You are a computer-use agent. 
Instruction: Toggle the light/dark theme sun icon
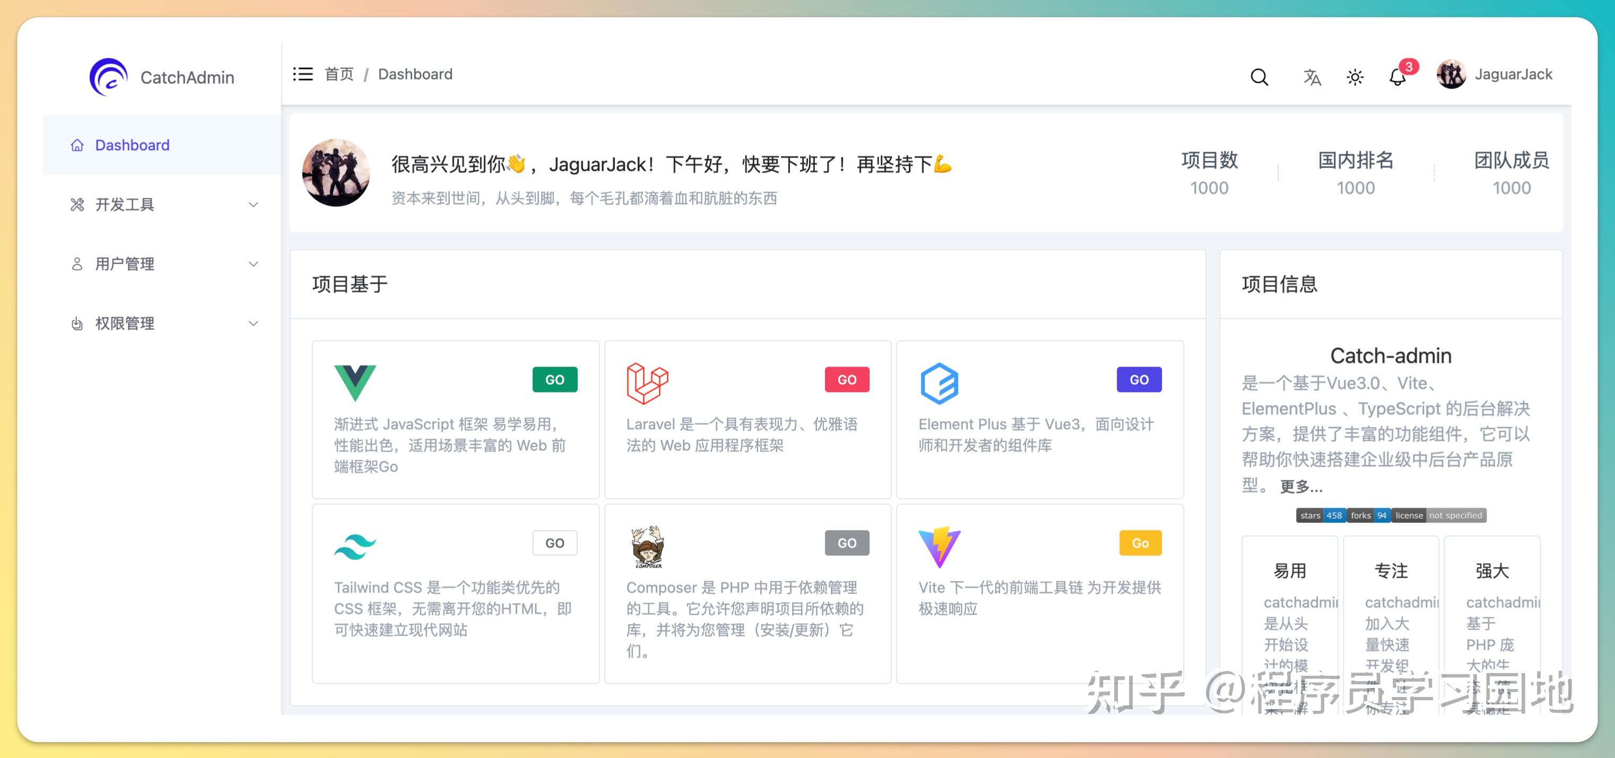(1354, 76)
